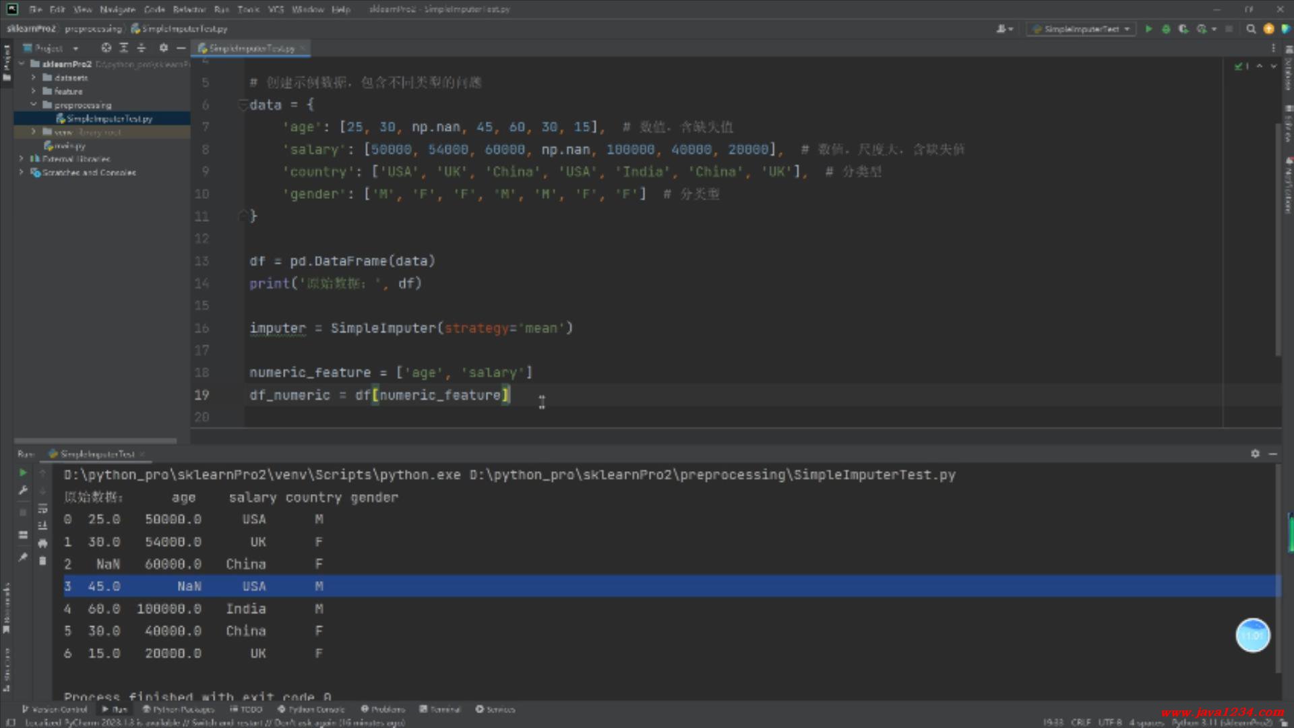Expand the datasets folder in project tree
The width and height of the screenshot is (1294, 728).
coord(33,78)
